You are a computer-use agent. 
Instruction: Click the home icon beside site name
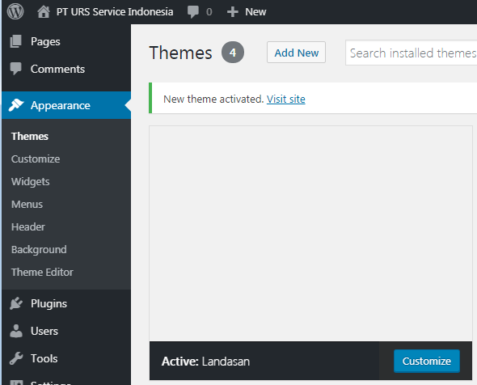tap(43, 12)
